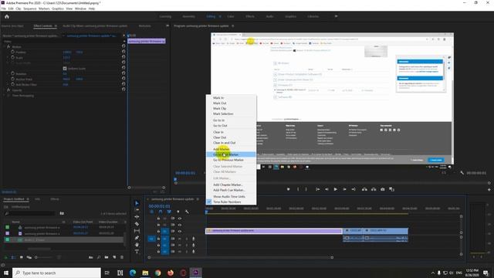Choose Go to Next Marker

231,154
